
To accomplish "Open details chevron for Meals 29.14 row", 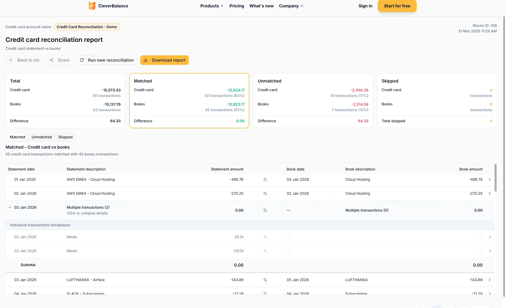I will pos(490,237).
